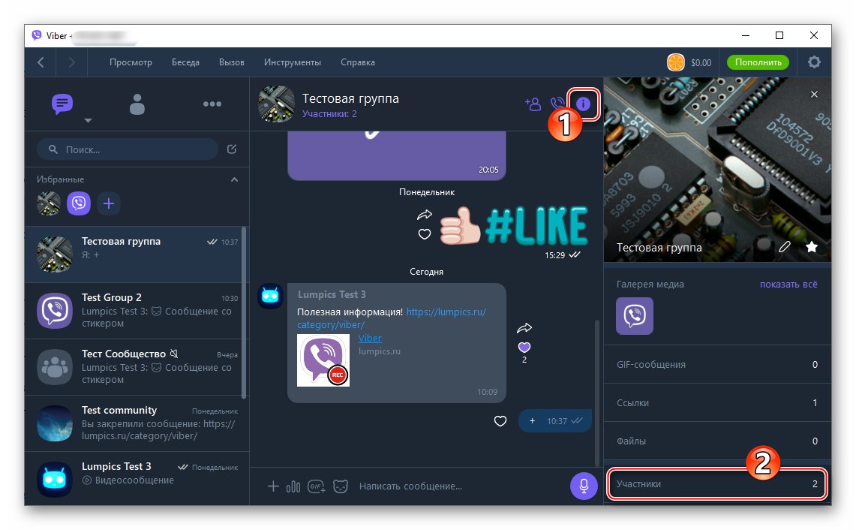Image resolution: width=856 pixels, height=530 pixels.
Task: Click the green Пополнить button
Action: [758, 62]
